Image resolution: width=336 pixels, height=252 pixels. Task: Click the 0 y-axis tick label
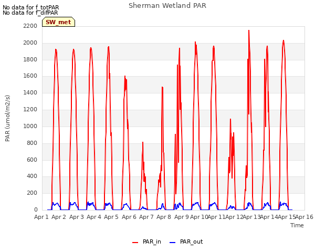pos(36,209)
